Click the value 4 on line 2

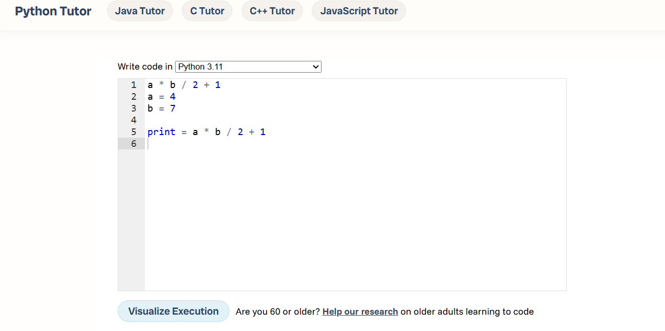tap(173, 97)
